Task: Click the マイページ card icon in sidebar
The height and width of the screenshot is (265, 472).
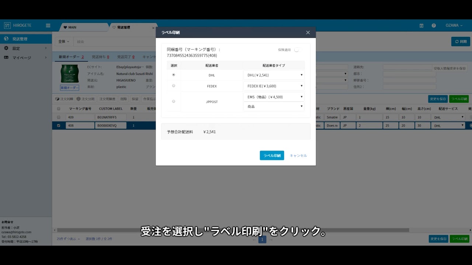Action: tap(6, 57)
